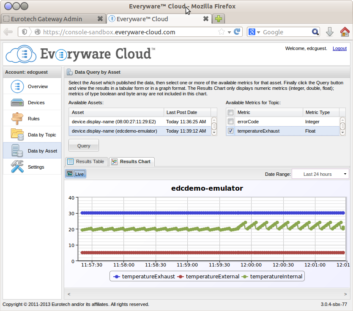The width and height of the screenshot is (353, 311).
Task: Click the metrics list scrollbar
Action: point(342,126)
